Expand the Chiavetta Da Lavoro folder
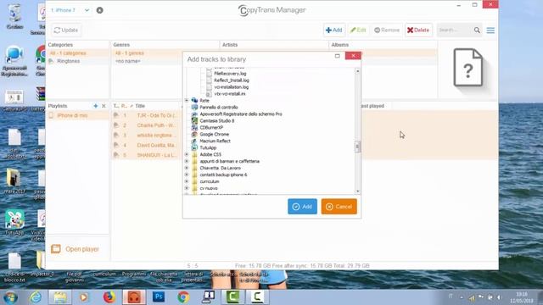The image size is (543, 305). 187,168
